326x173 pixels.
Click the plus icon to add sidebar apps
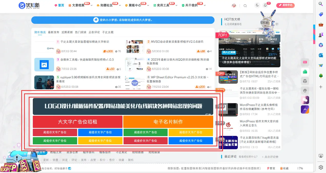(x=321, y=87)
